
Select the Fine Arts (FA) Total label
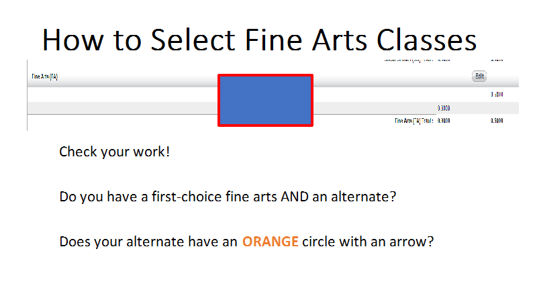click(414, 121)
